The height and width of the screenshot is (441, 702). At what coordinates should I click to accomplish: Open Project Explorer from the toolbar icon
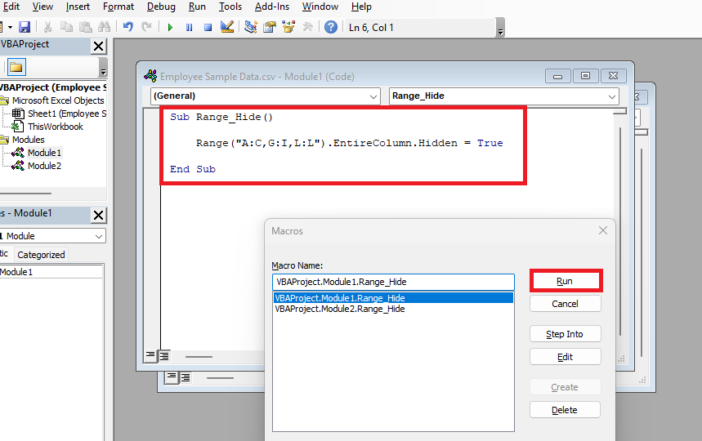[251, 27]
